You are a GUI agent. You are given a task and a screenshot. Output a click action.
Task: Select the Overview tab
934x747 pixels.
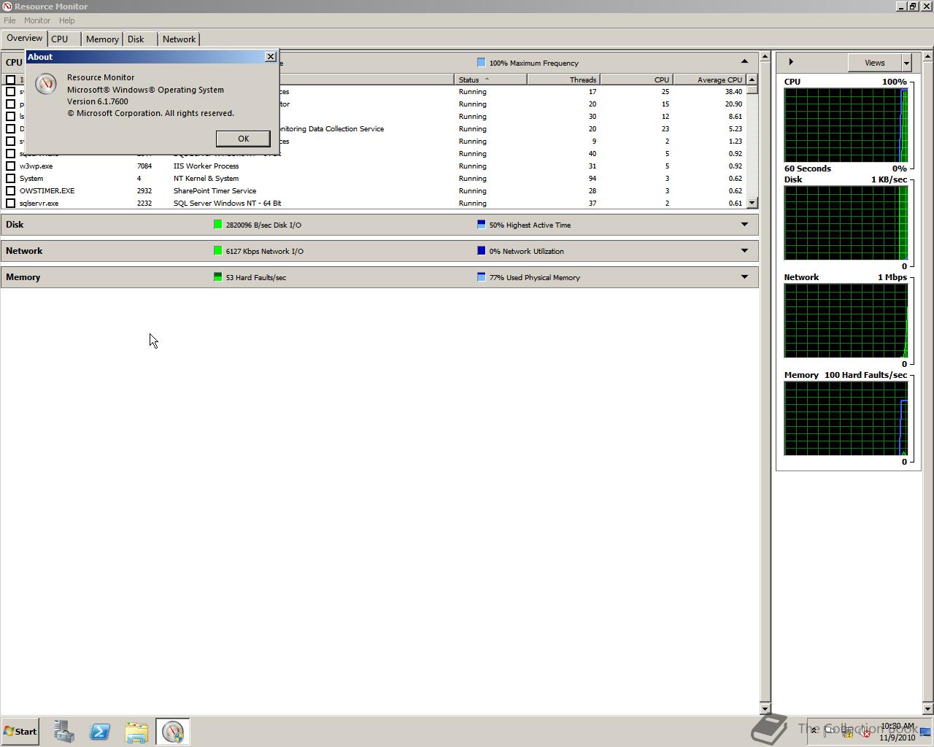pos(25,38)
